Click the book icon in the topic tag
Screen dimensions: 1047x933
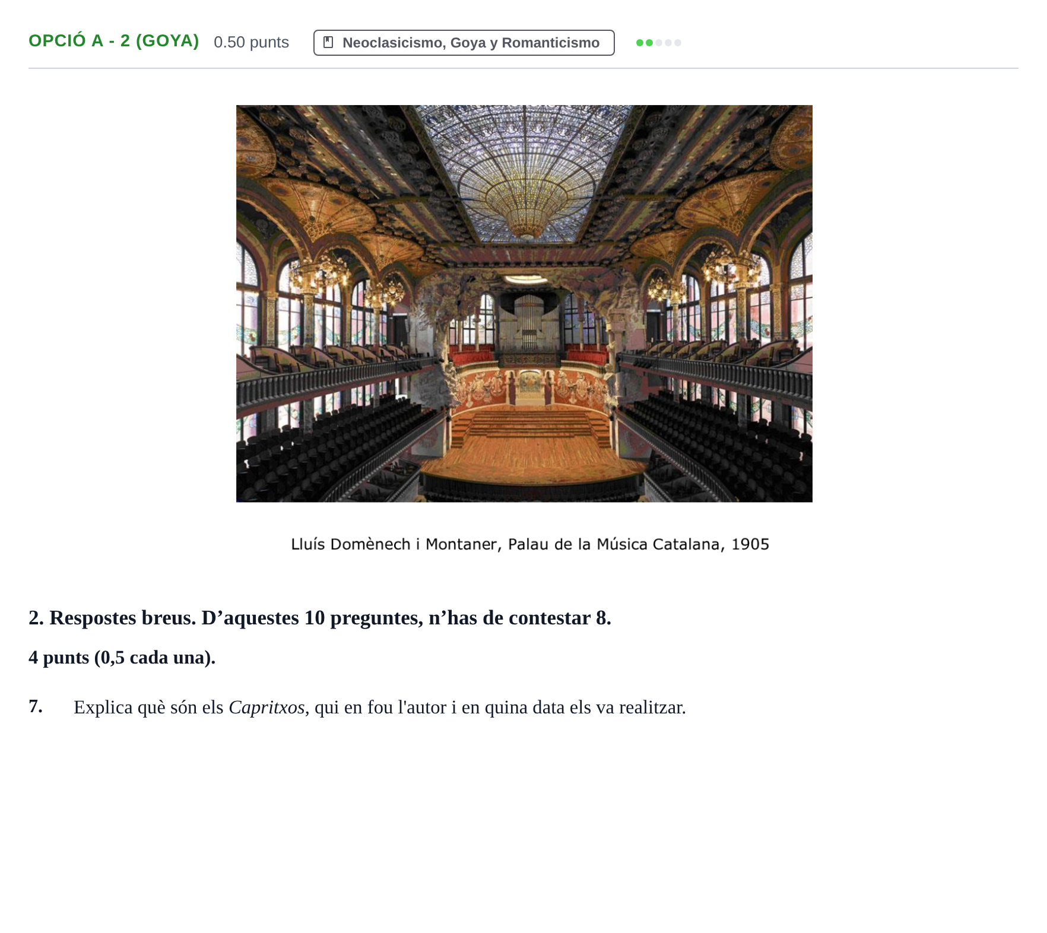pos(328,42)
